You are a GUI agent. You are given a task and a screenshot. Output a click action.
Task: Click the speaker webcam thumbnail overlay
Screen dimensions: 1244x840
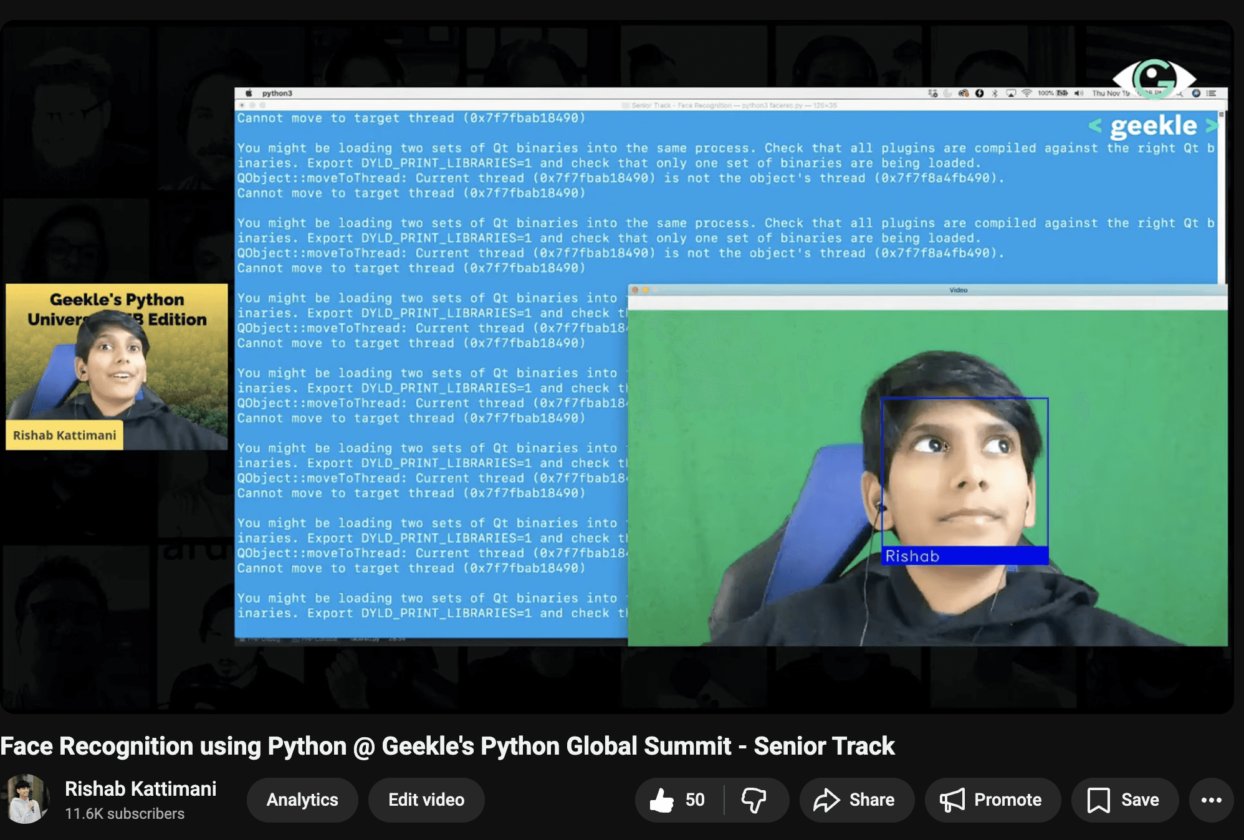(117, 368)
